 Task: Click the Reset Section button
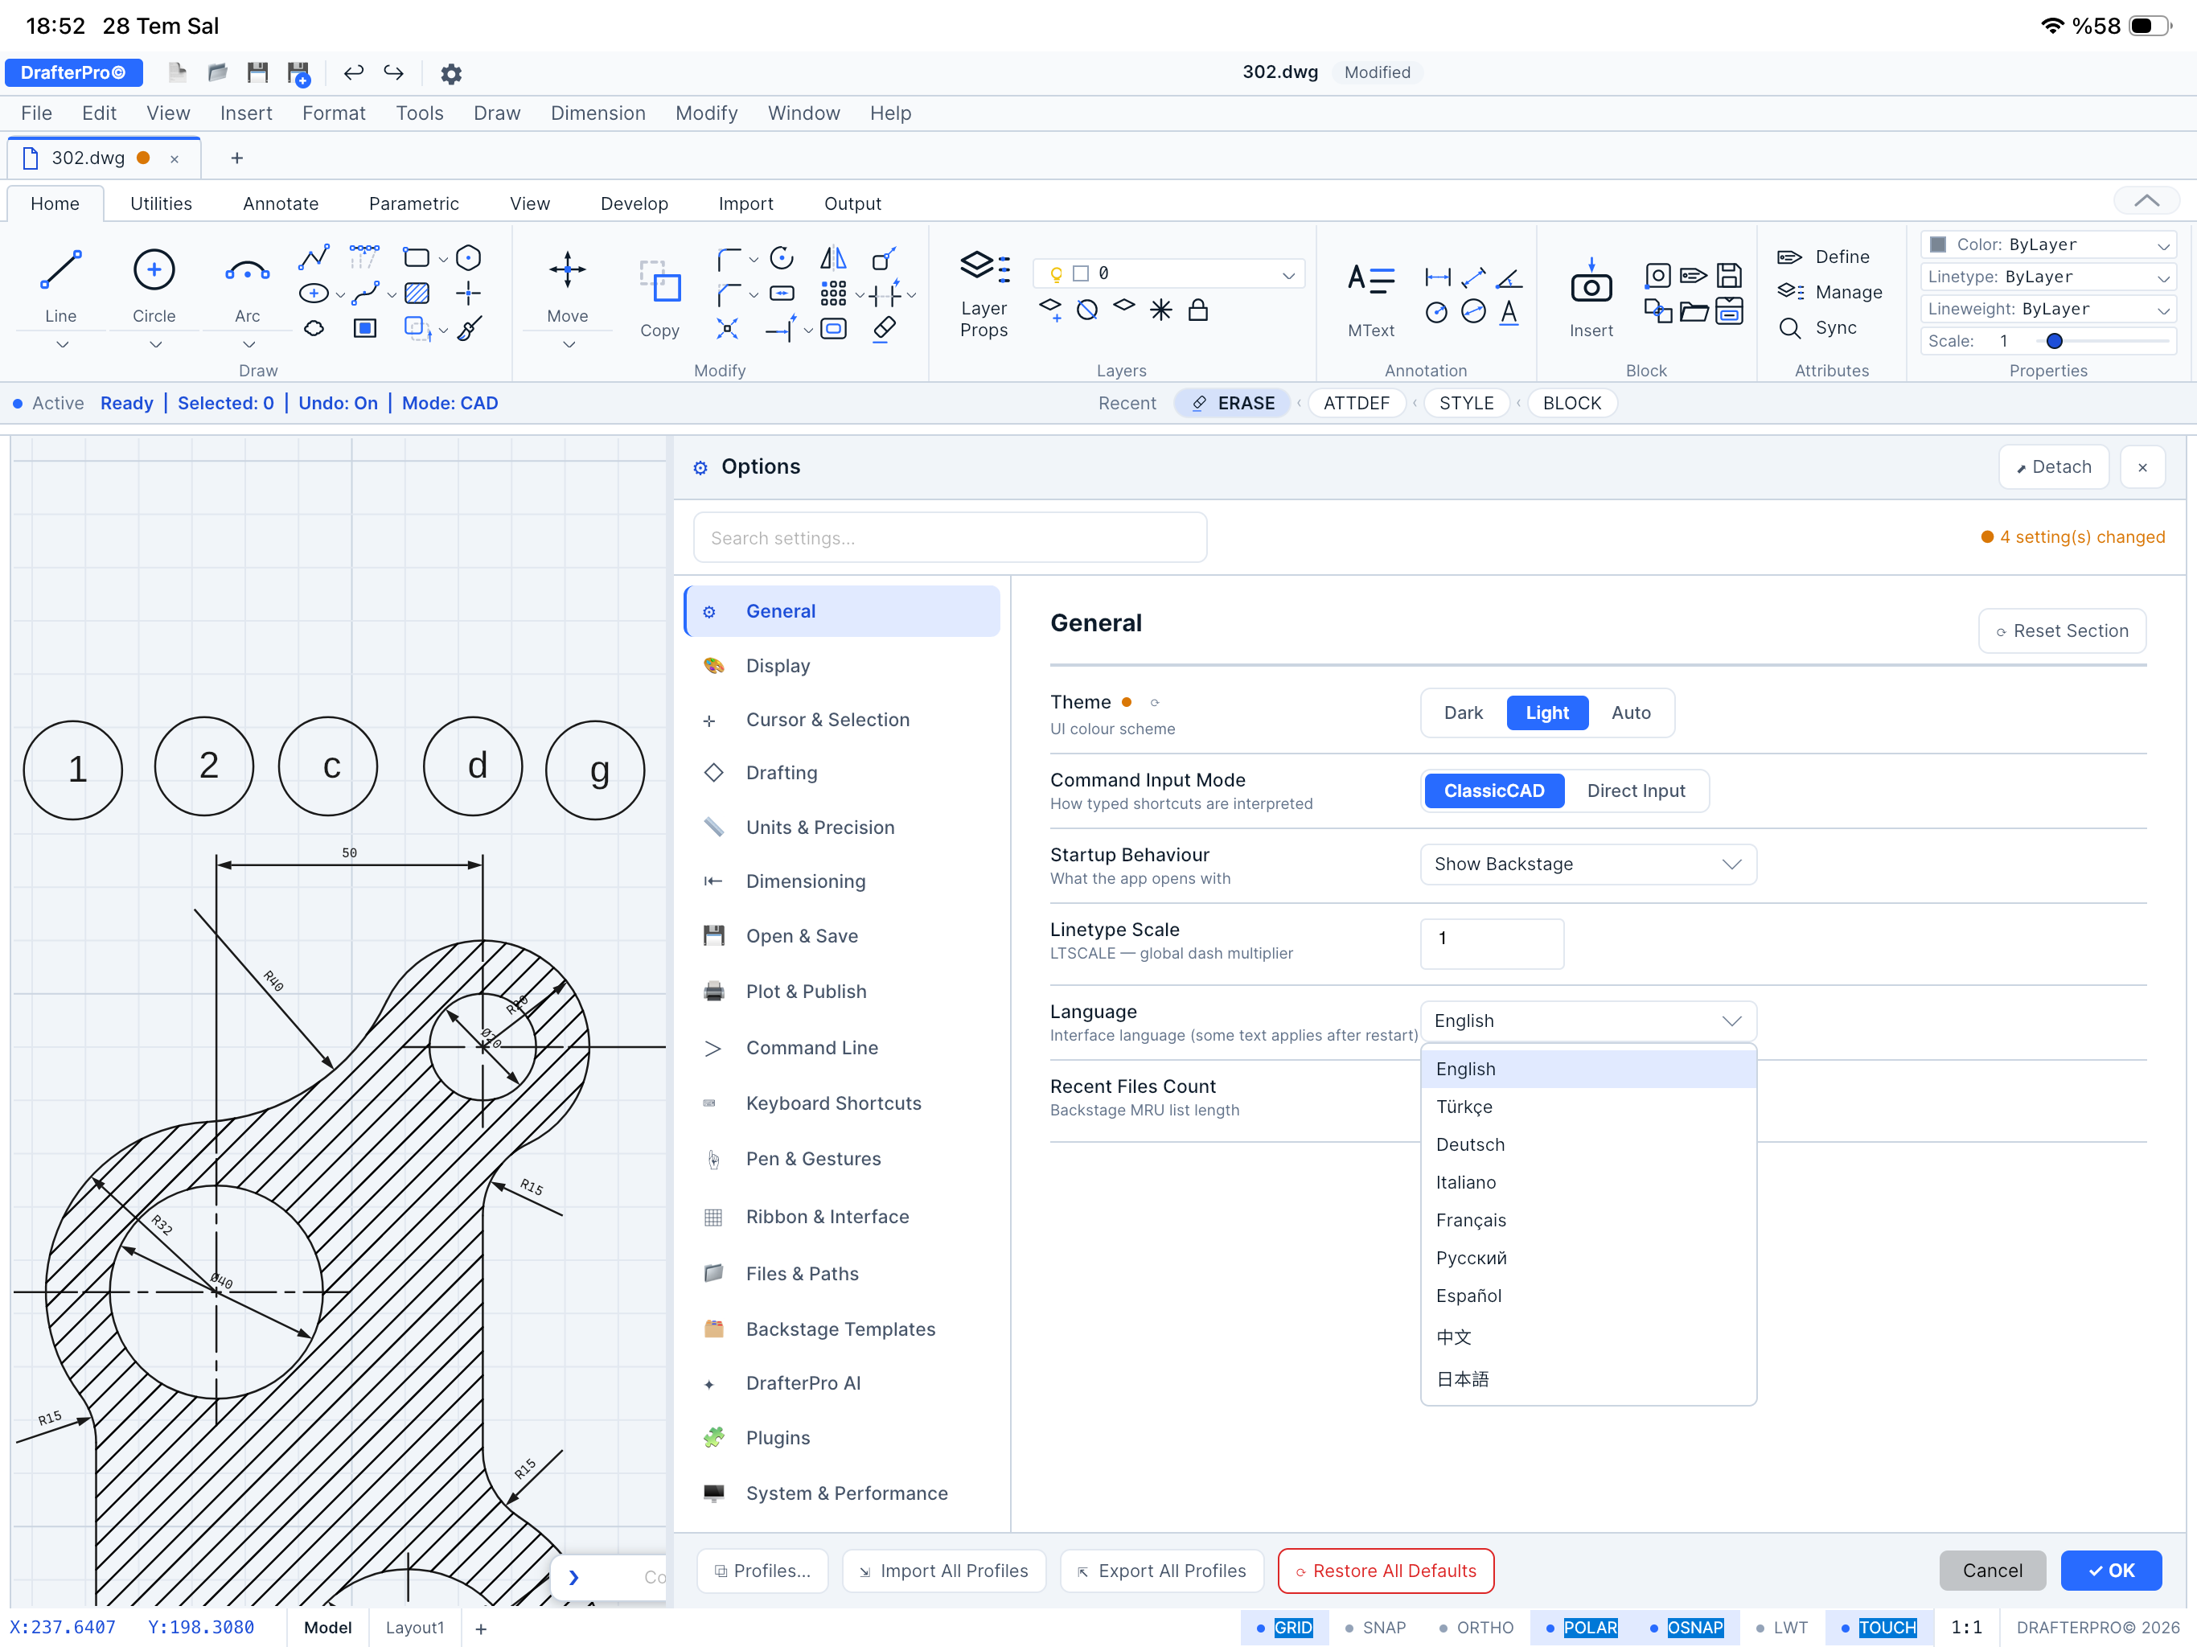pyautogui.click(x=2062, y=630)
